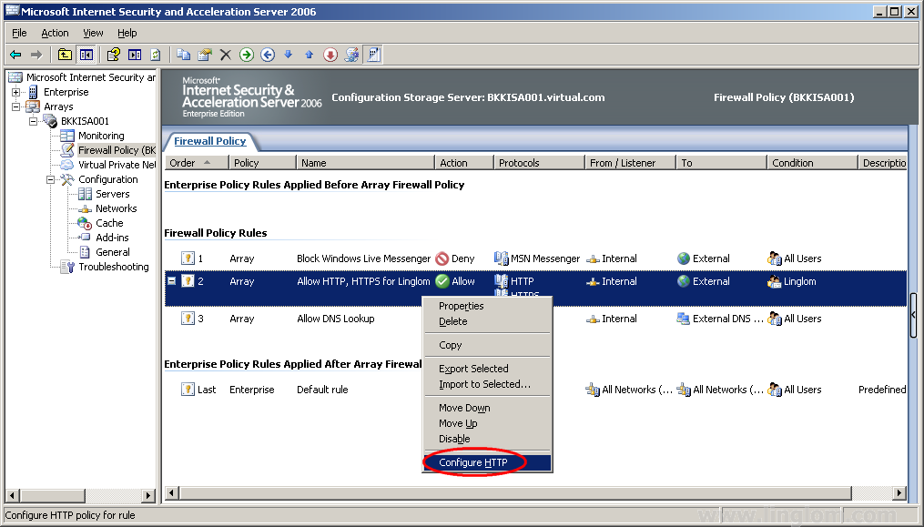
Task: Toggle the Show System Policy Rules icon
Action: 373,55
